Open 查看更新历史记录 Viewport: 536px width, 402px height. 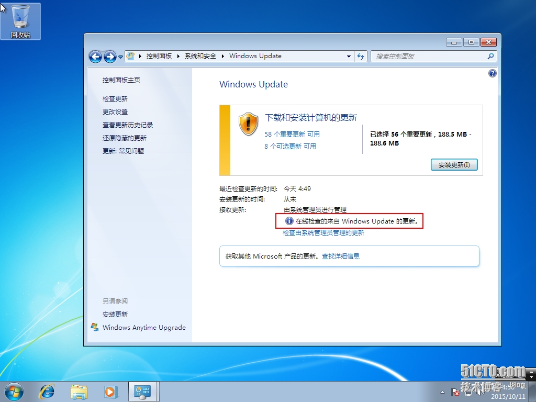128,125
